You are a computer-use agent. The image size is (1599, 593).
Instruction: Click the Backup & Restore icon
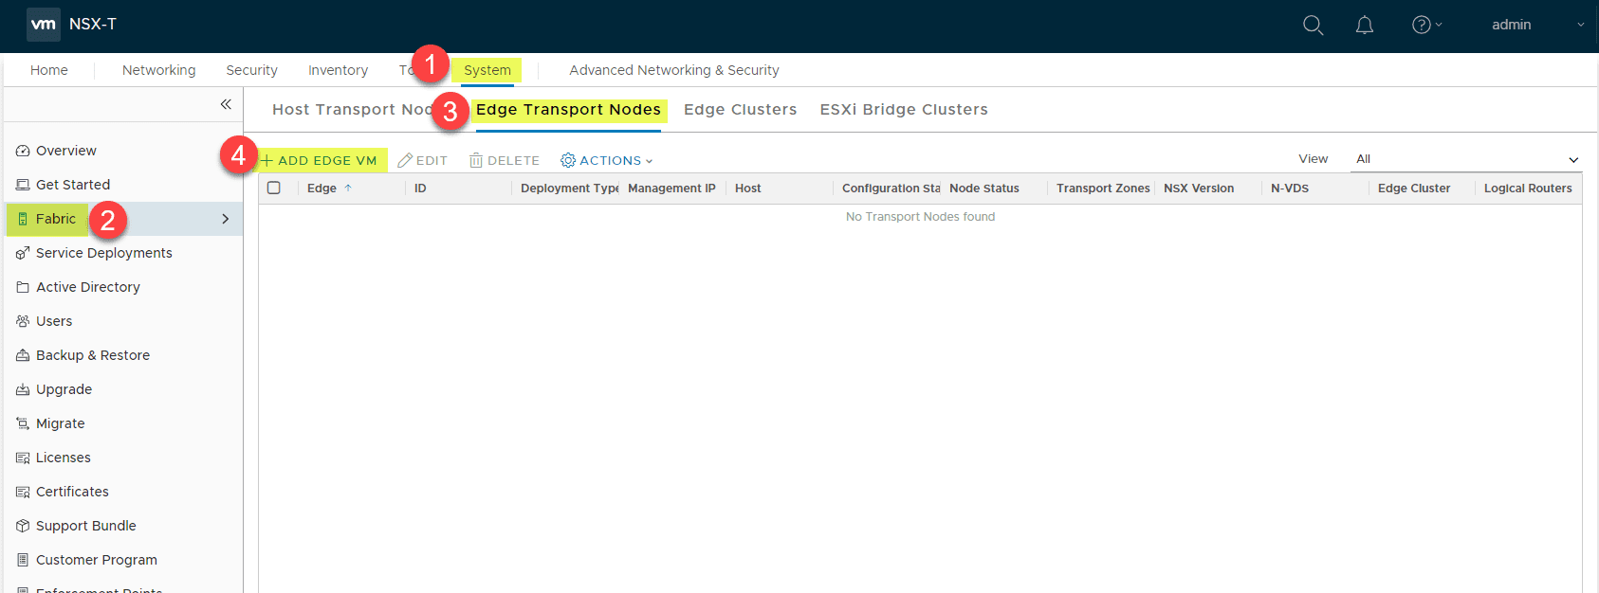click(23, 355)
